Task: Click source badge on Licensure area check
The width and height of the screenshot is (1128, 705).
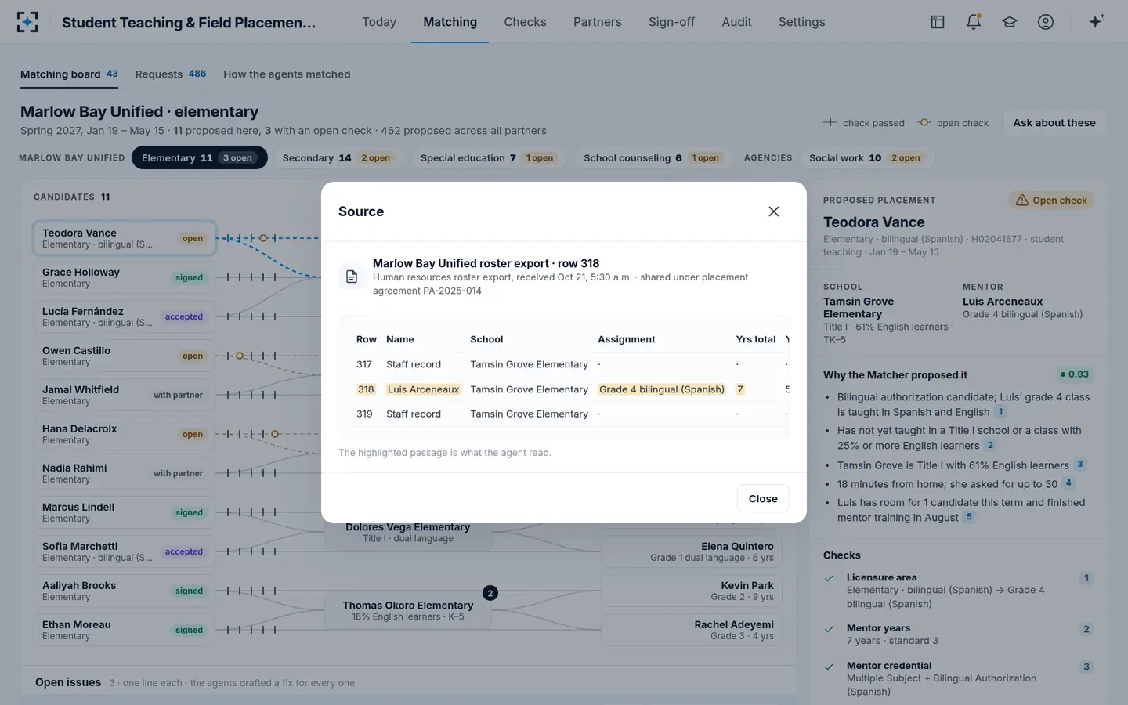Action: [1086, 578]
